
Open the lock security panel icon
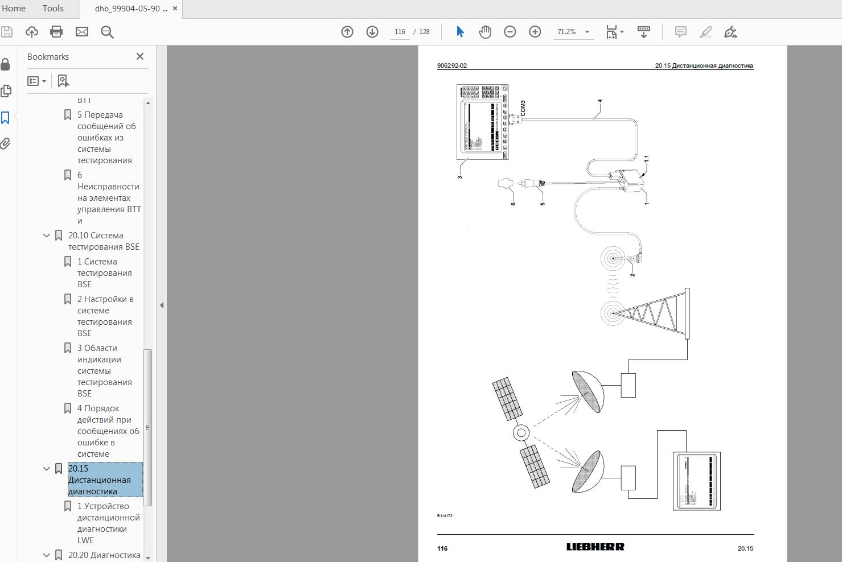(6, 64)
